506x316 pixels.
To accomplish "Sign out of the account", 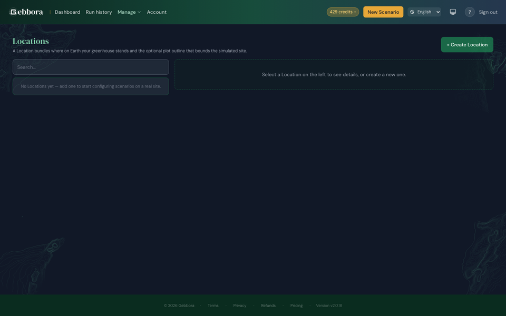I will tap(488, 12).
